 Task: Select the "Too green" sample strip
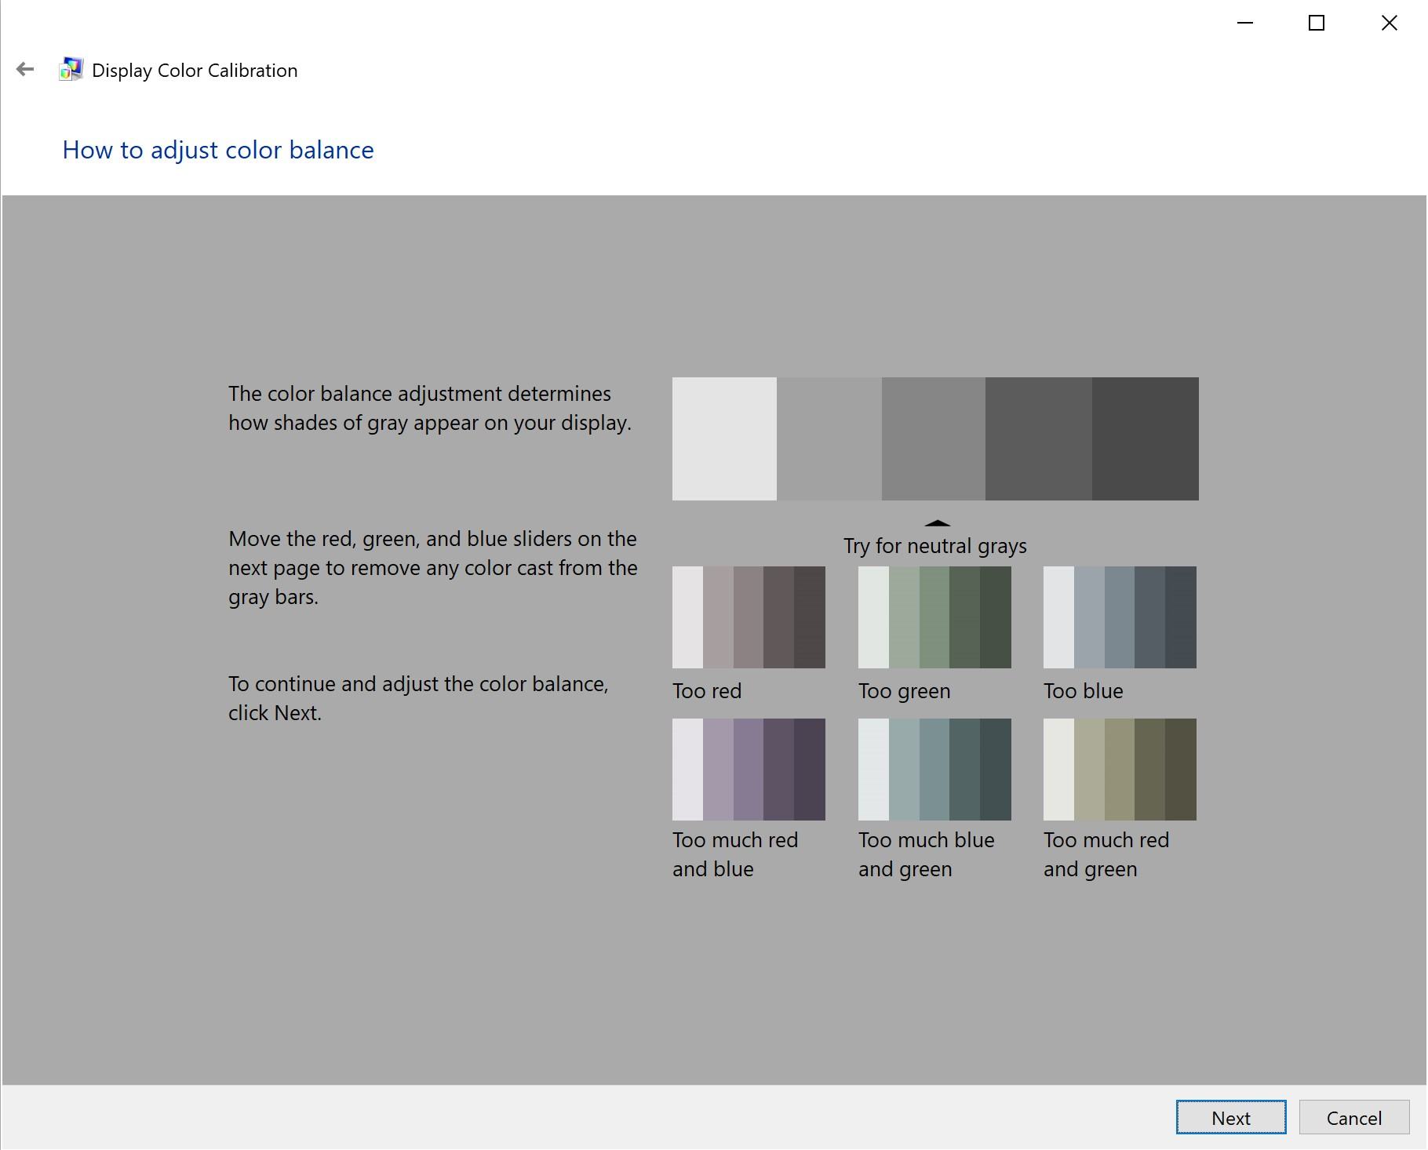coord(934,617)
